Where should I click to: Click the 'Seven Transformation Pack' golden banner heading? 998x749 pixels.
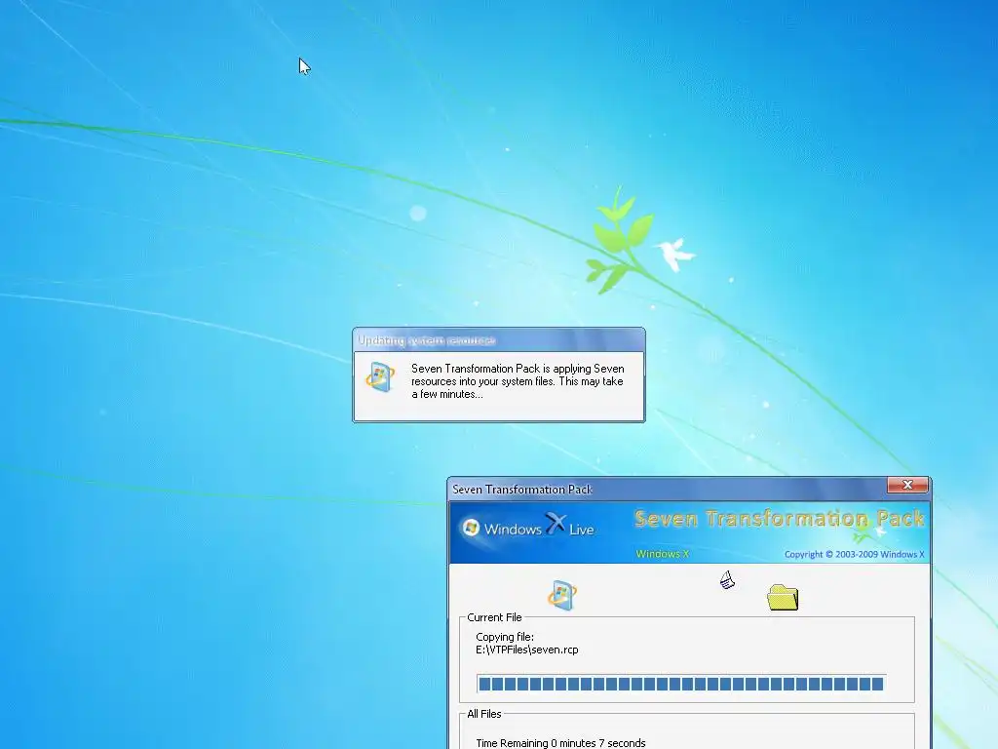tap(780, 519)
